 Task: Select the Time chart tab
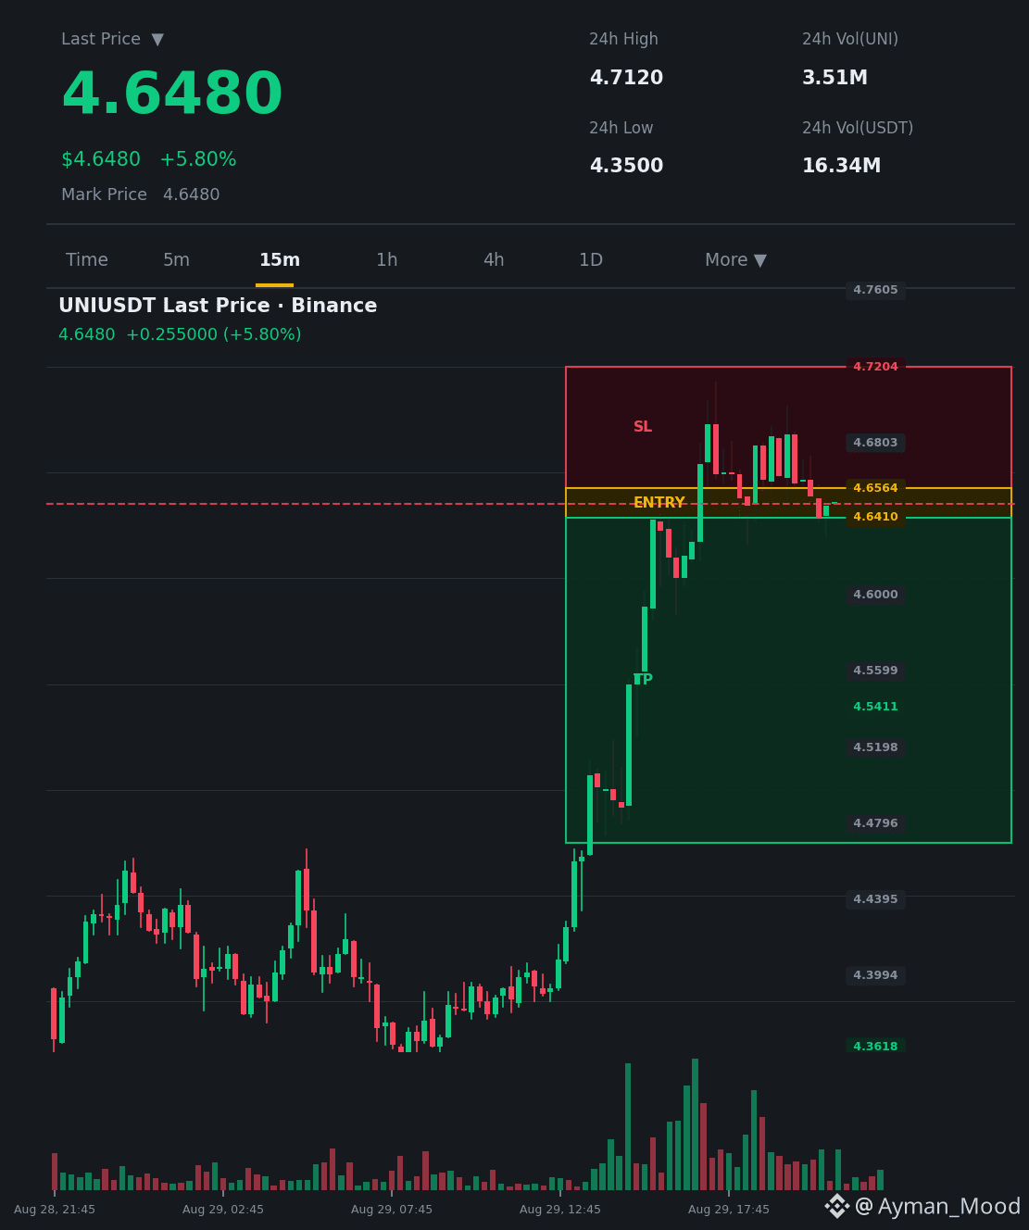pos(87,260)
